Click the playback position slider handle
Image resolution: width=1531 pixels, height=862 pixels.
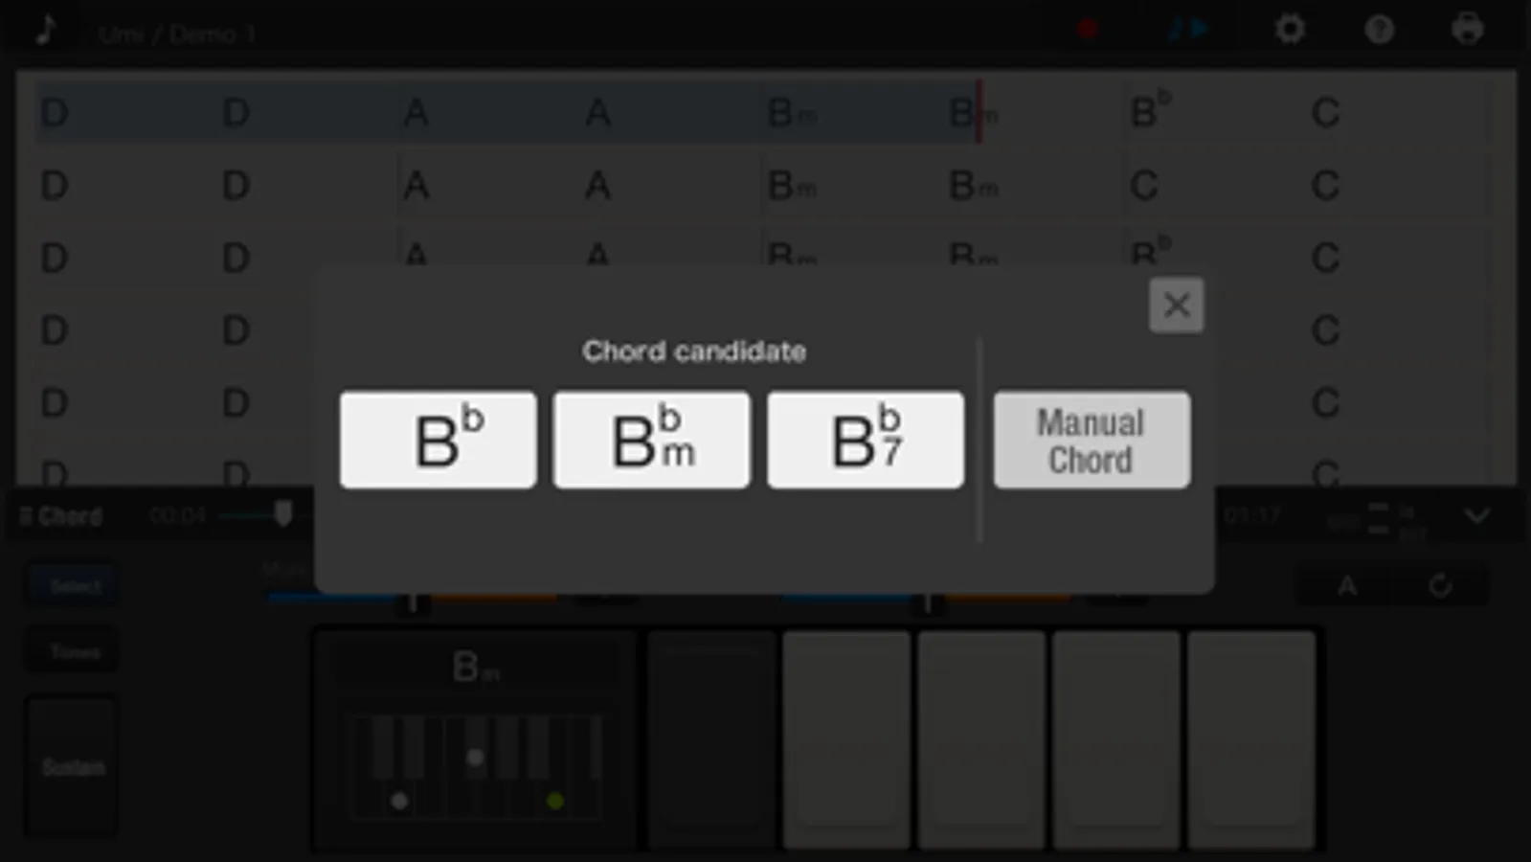tap(282, 514)
